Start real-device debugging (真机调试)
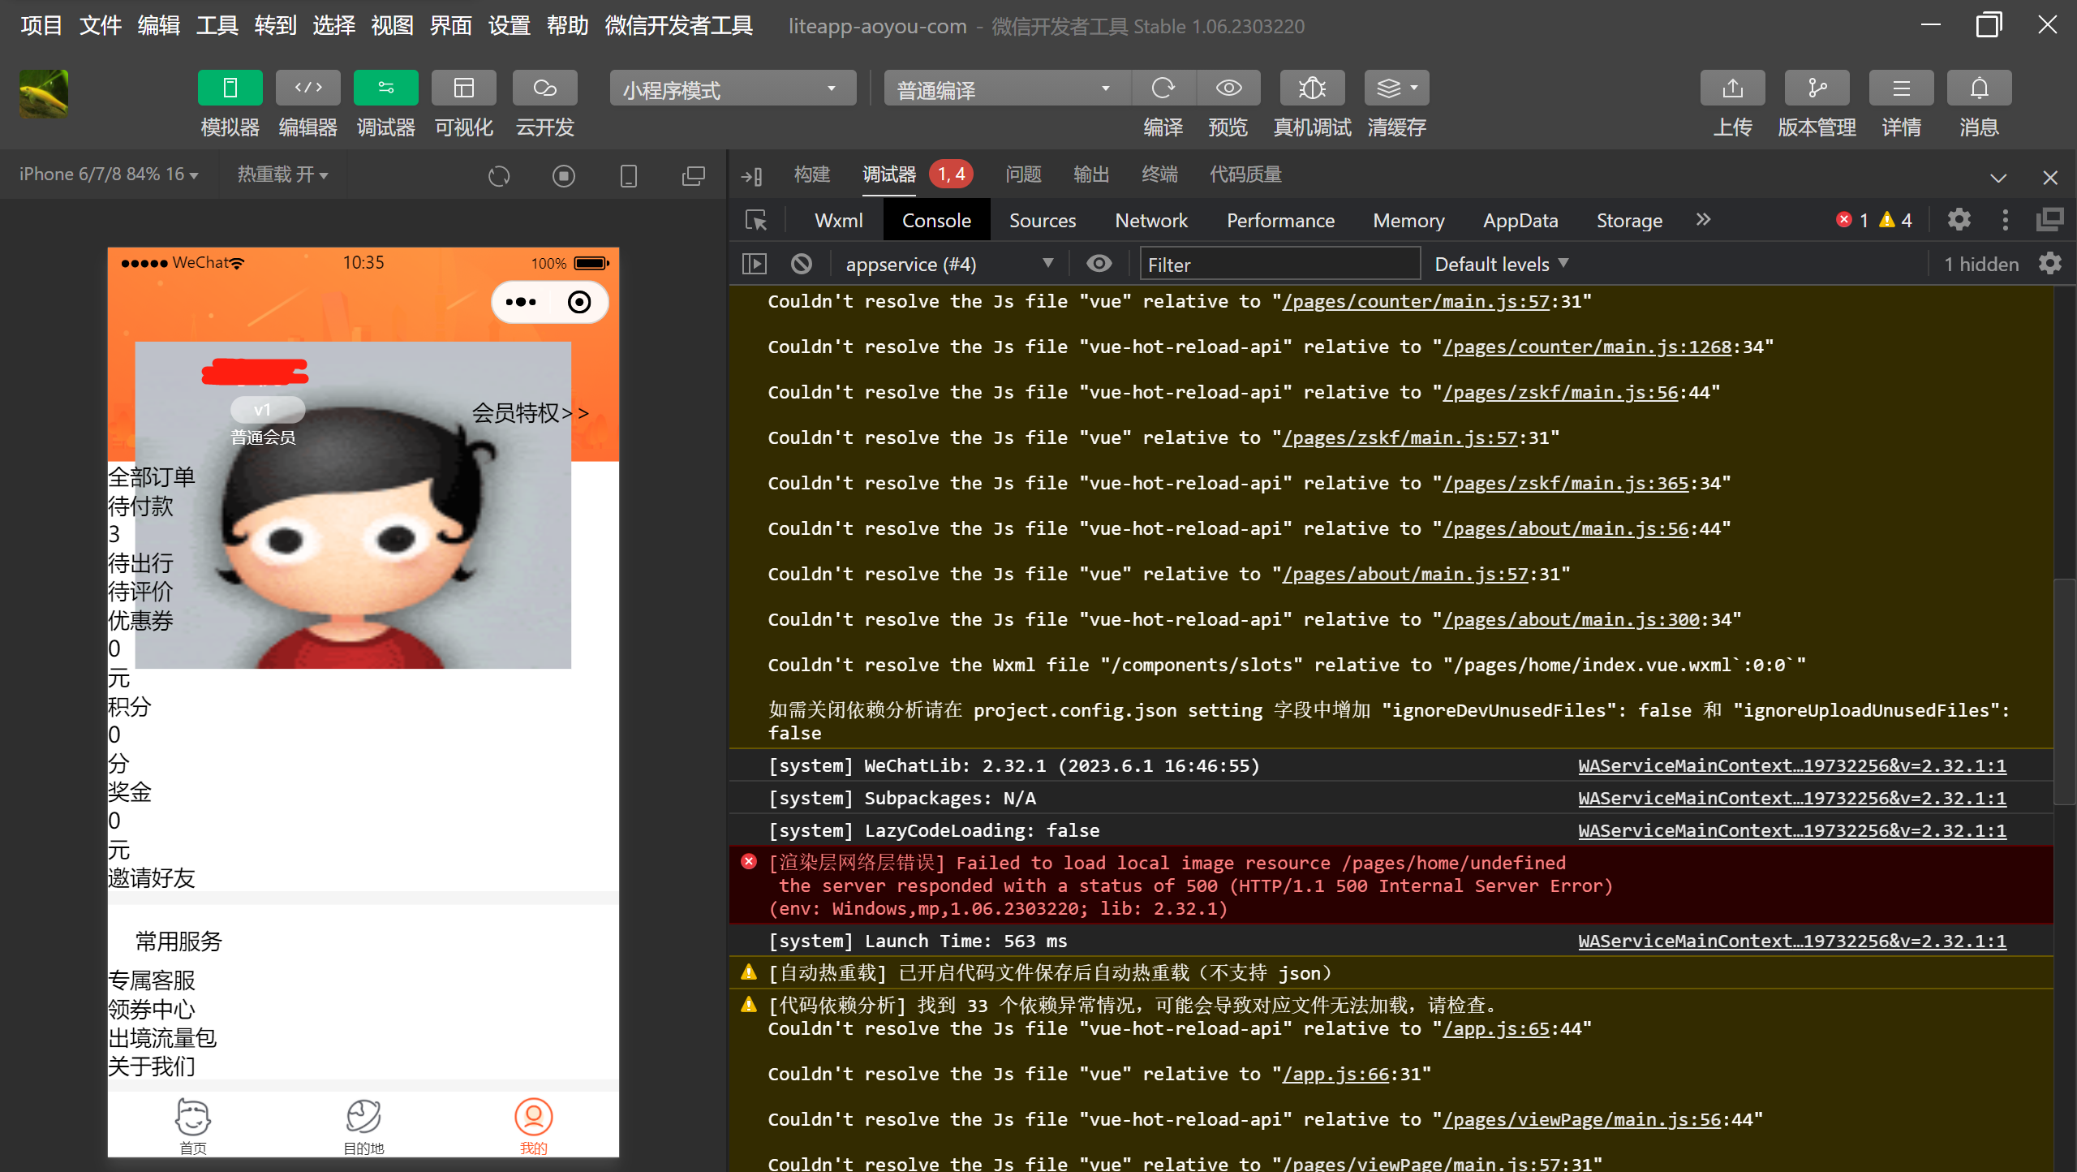 pyautogui.click(x=1312, y=88)
